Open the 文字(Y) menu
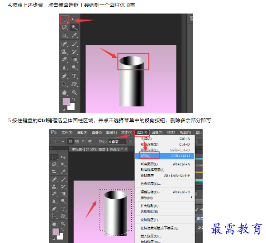The image size is (266, 243). coord(127,133)
